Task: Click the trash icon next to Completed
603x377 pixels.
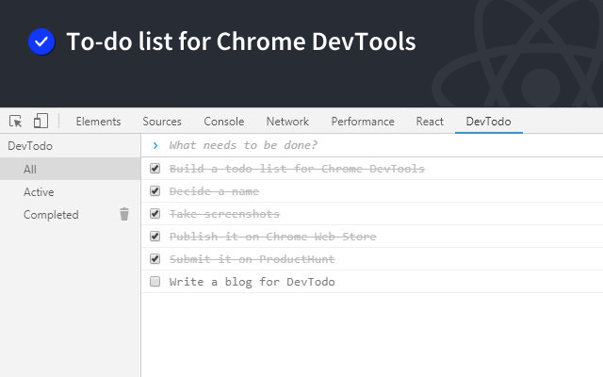Action: (x=124, y=215)
